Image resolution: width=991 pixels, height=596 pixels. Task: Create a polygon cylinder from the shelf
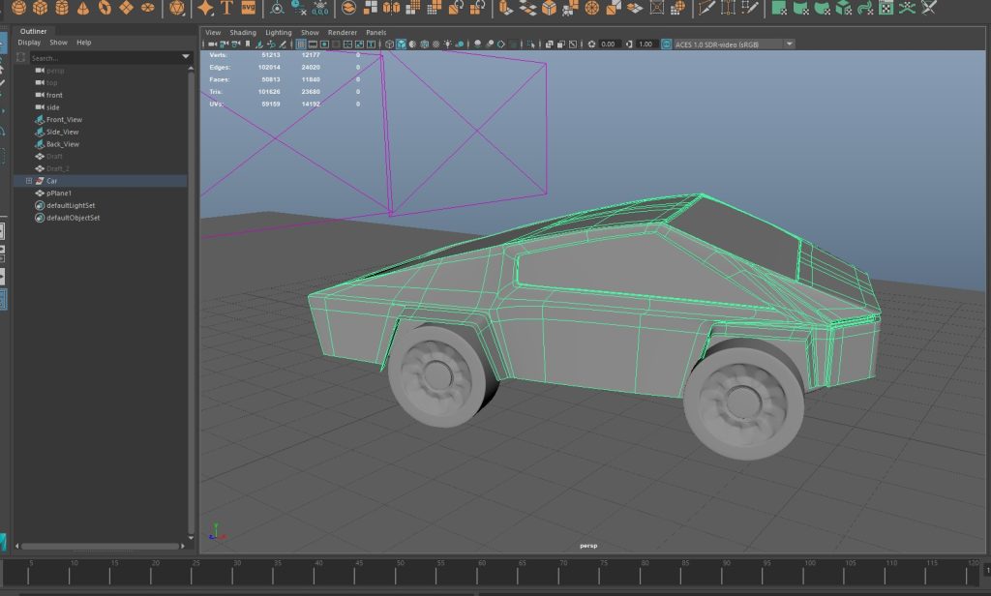click(x=62, y=8)
